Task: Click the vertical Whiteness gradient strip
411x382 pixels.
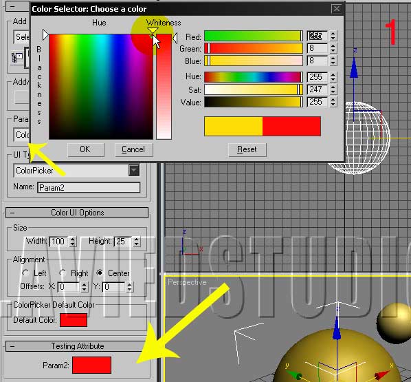Action: [x=164, y=87]
